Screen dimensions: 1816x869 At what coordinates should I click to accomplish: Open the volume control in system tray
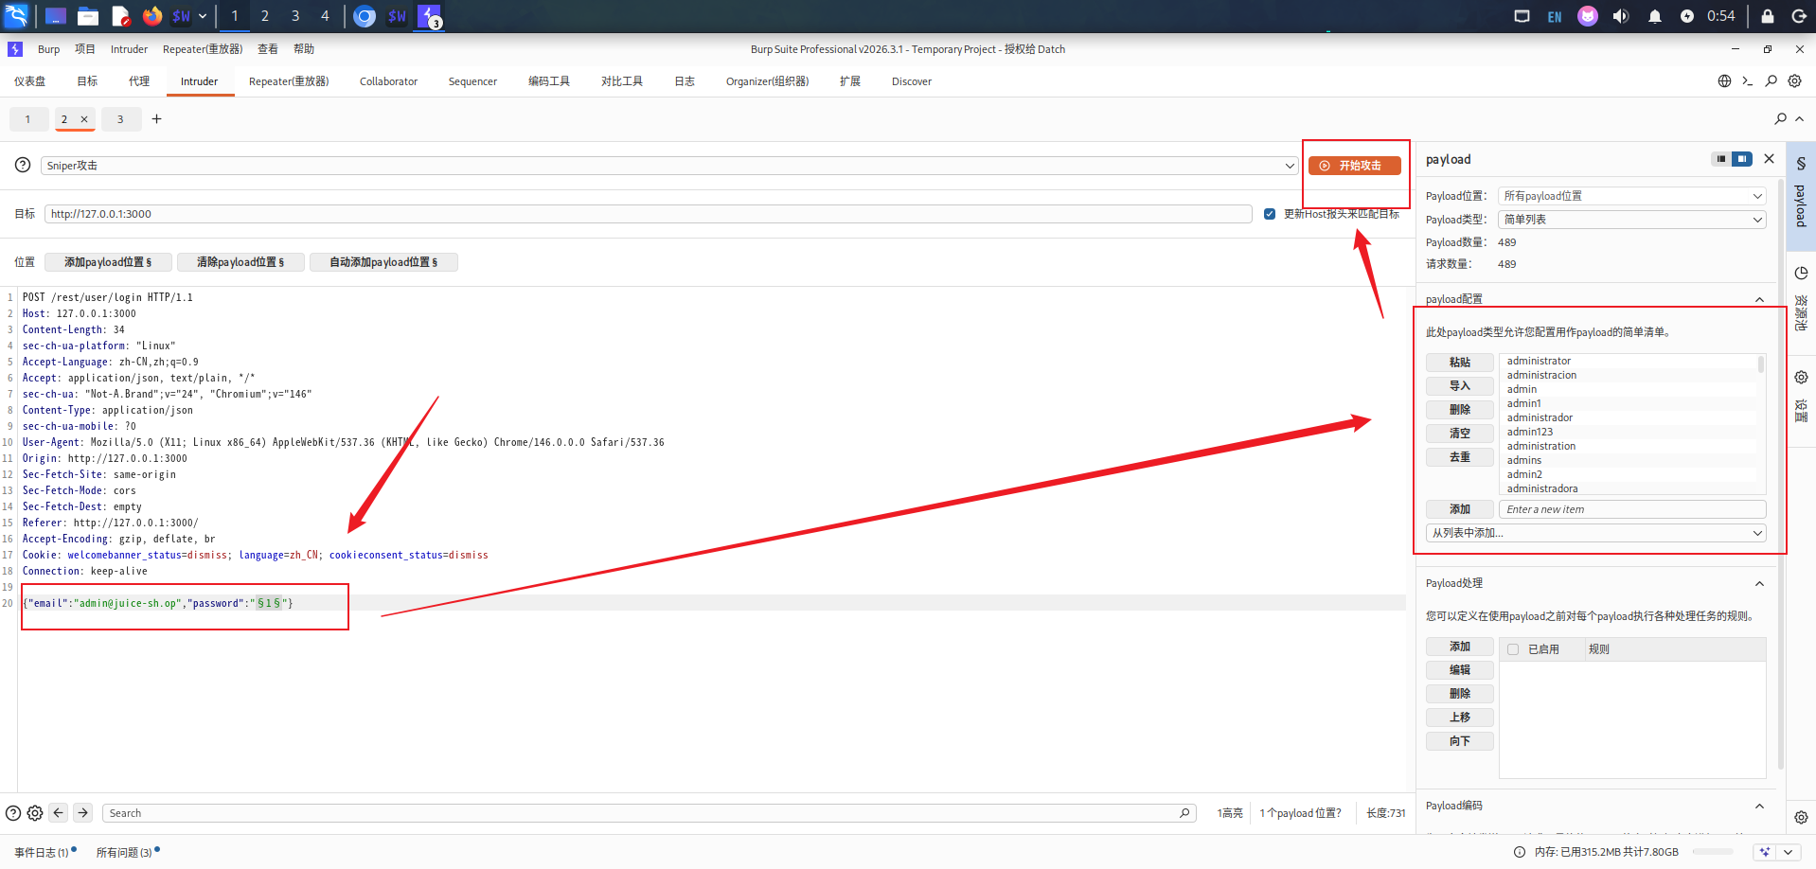click(x=1621, y=16)
